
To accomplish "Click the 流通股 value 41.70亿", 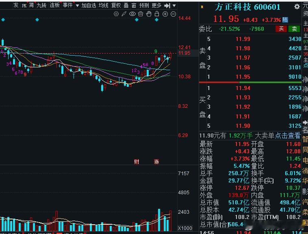I will pyautogui.click(x=290, y=210).
